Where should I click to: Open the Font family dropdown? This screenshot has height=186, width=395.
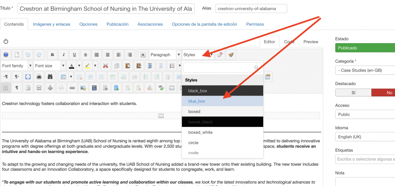click(x=17, y=66)
